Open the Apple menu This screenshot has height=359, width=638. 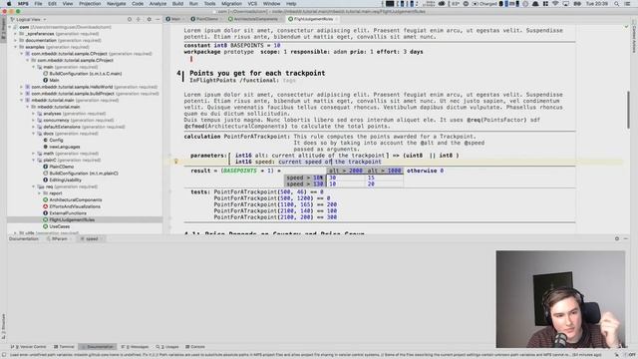point(9,4)
